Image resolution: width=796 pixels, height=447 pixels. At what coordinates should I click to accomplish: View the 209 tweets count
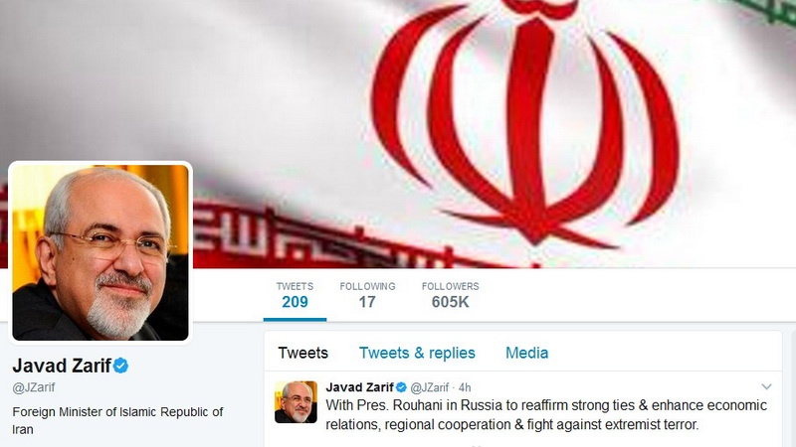coord(295,295)
